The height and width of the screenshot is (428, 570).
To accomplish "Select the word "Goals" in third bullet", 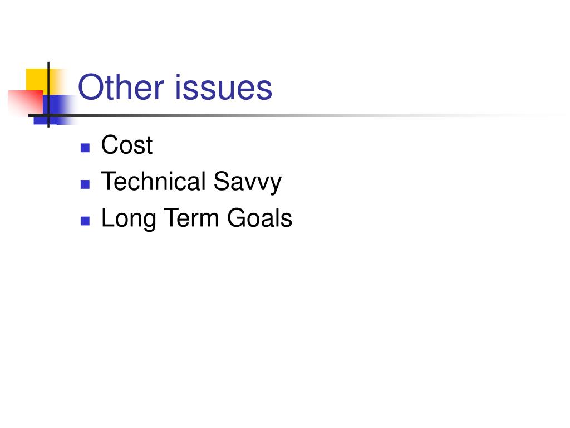I will pos(260,217).
